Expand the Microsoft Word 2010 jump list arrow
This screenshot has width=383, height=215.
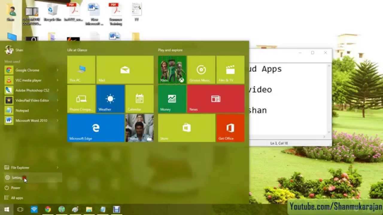[x=57, y=120]
